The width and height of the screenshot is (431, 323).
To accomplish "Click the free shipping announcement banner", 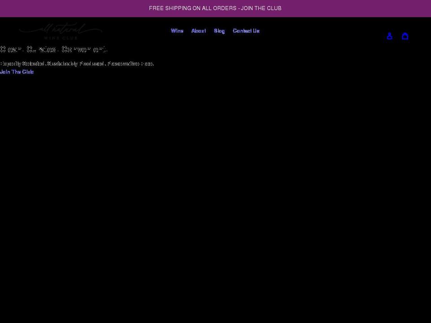I will [215, 8].
